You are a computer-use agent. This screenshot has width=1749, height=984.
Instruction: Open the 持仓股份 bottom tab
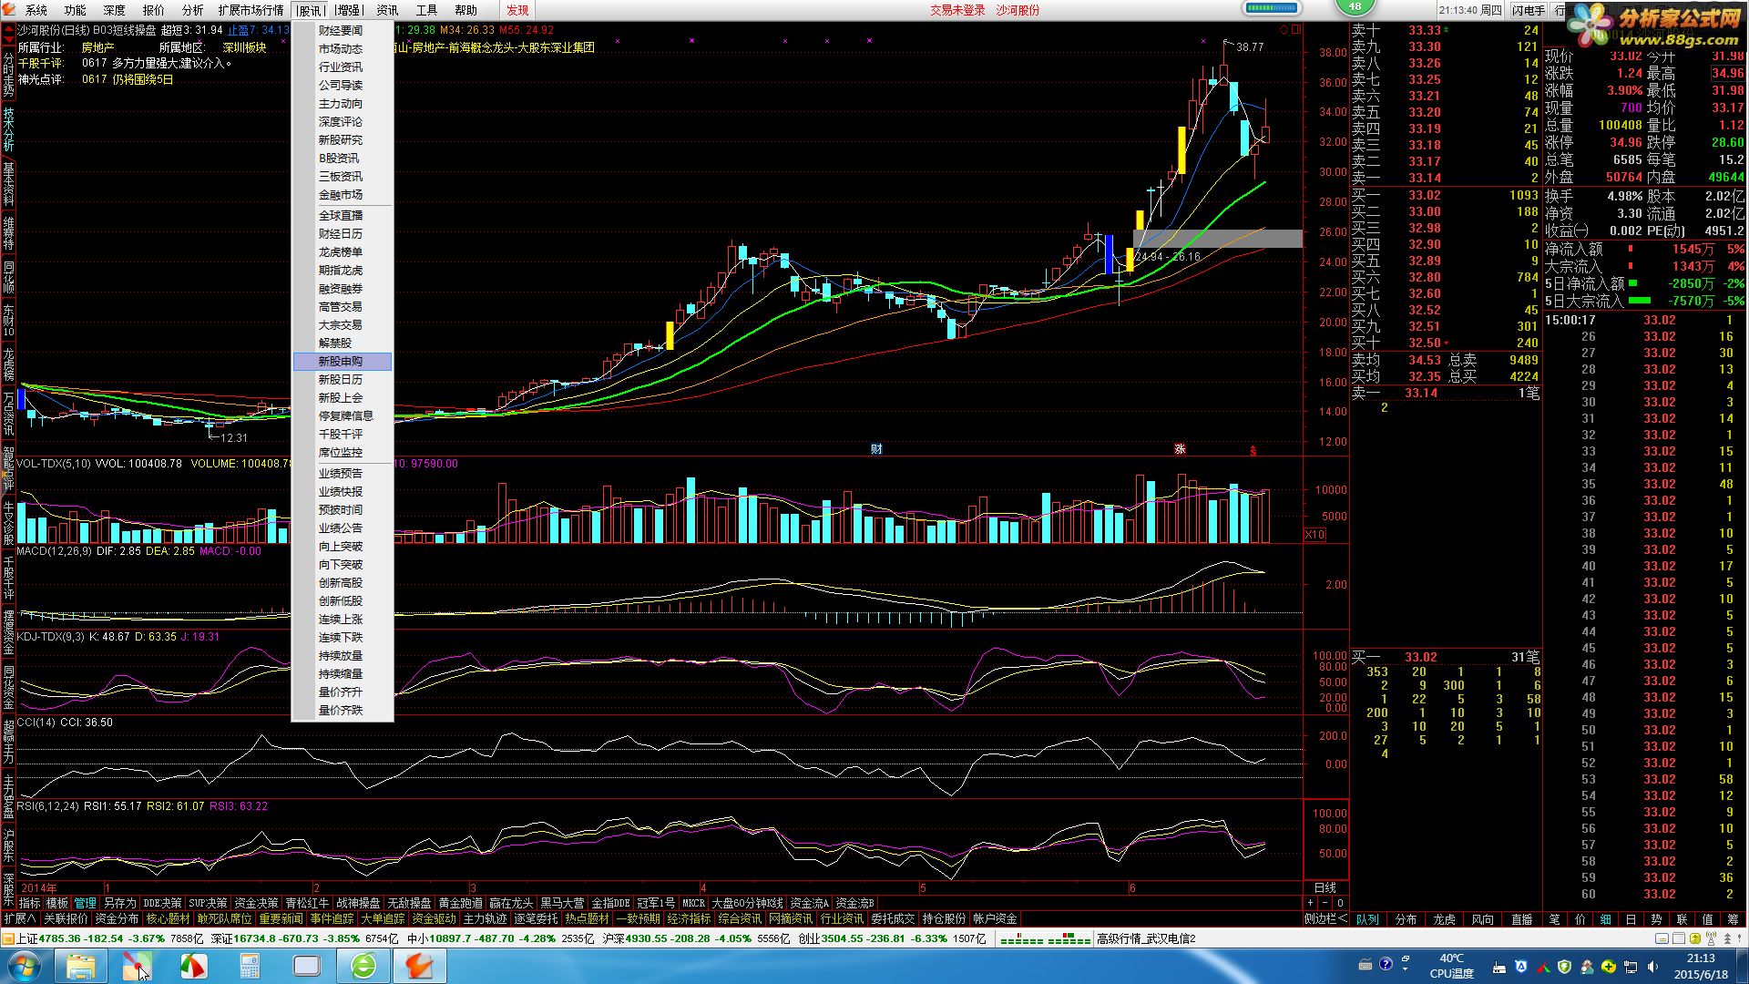pos(944,919)
